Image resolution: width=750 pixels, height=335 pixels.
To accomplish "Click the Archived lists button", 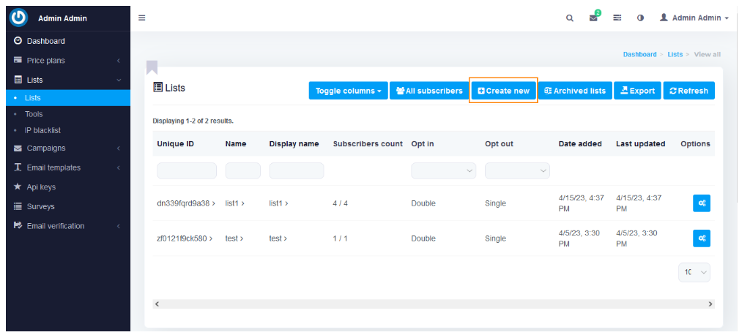I will tap(575, 91).
